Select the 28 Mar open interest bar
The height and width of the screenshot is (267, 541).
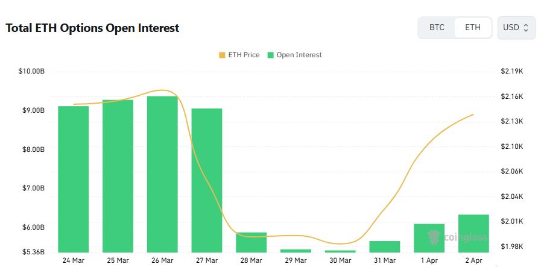pos(251,242)
